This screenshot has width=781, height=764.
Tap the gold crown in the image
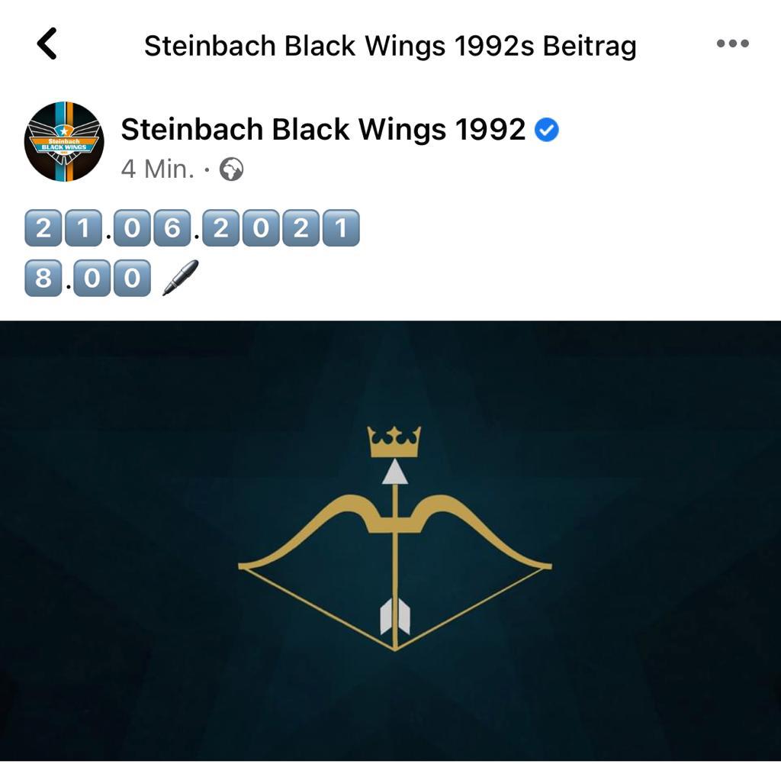click(x=394, y=441)
